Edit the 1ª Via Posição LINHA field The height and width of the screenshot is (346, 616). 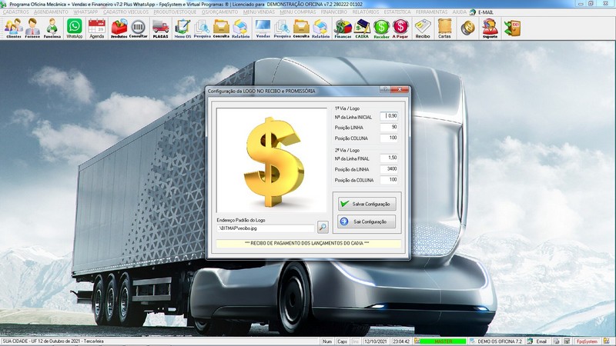point(389,127)
